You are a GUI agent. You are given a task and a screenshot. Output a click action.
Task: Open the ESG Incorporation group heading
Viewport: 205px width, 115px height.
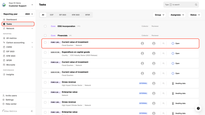point(66,26)
